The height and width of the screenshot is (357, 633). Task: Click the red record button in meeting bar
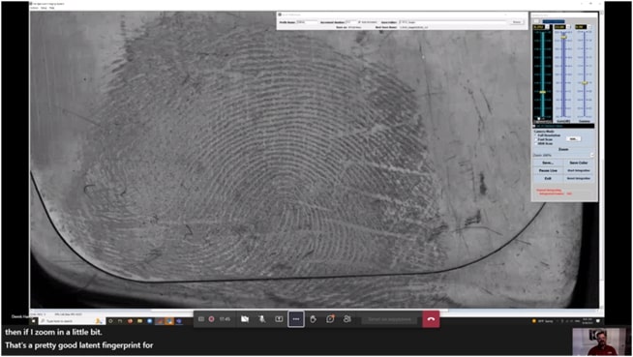[x=211, y=319]
